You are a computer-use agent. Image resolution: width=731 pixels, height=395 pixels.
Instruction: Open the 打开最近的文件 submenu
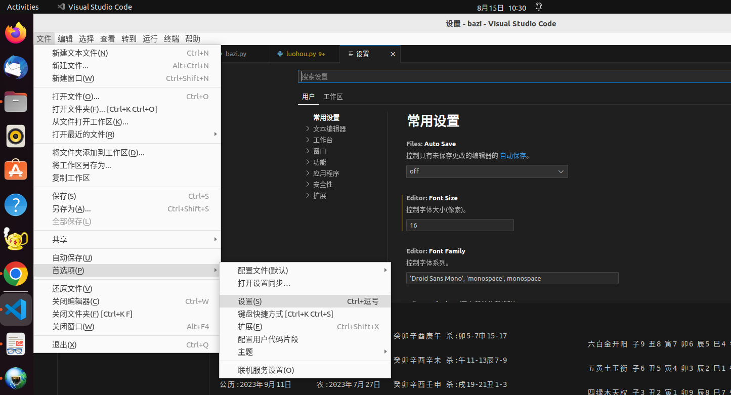127,135
